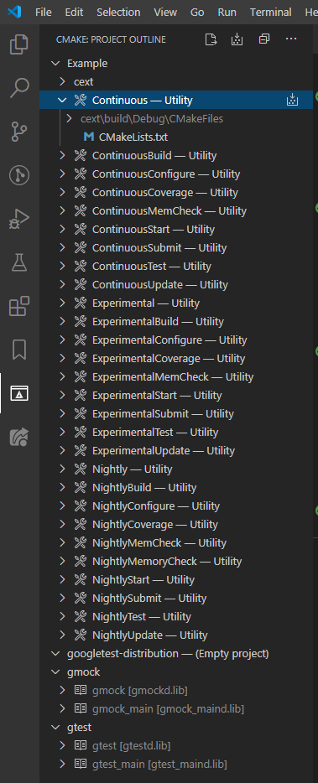This screenshot has height=783, width=318.
Task: Click the VS Code logo icon
Action: point(14,12)
